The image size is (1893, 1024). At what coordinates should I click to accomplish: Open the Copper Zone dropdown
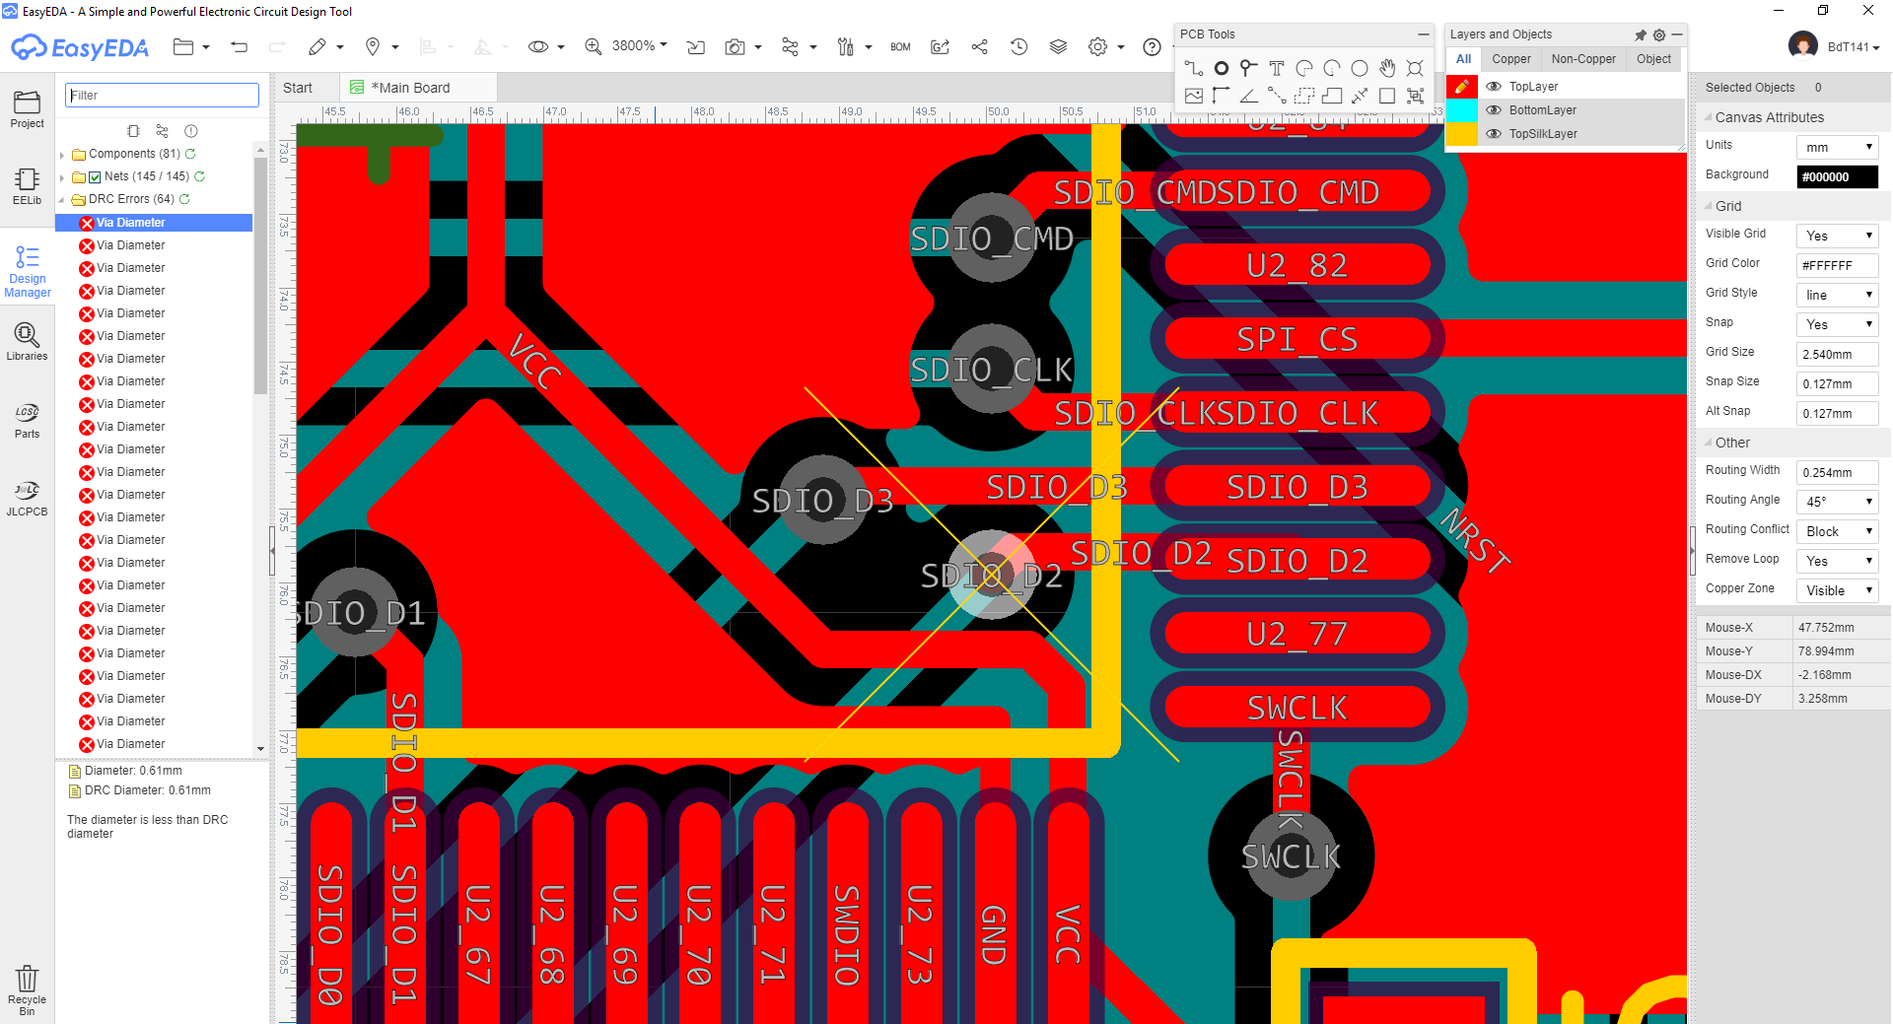pyautogui.click(x=1838, y=590)
